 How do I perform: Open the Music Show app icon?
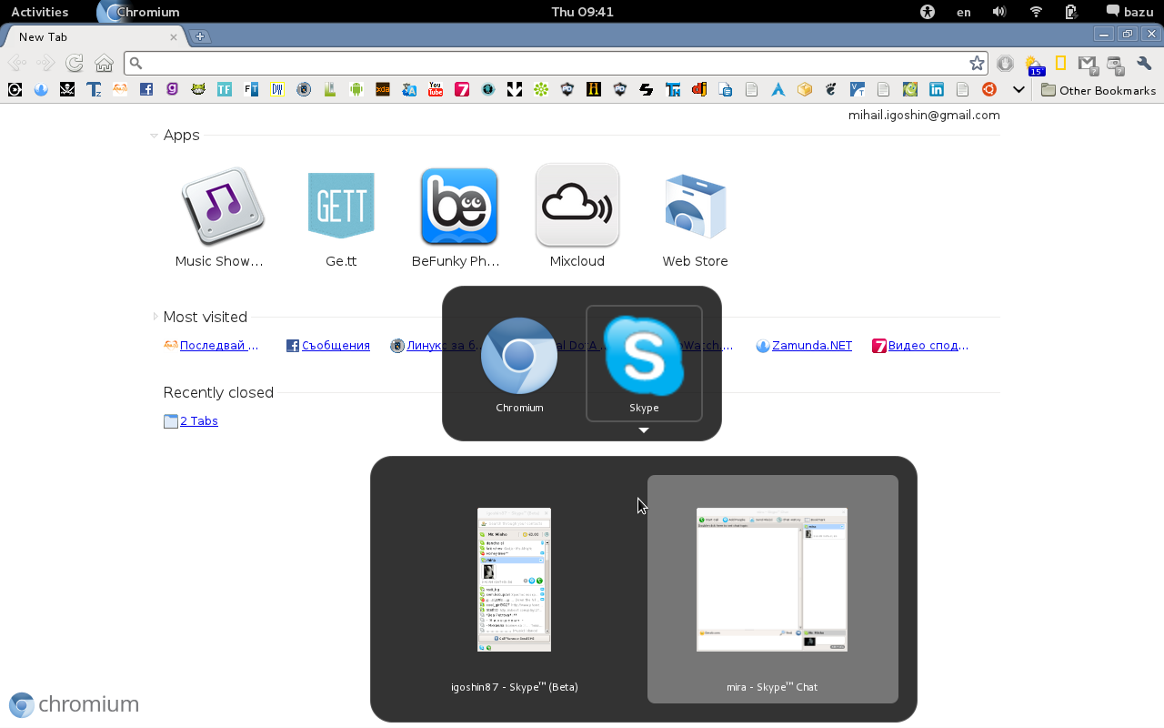pos(223,207)
